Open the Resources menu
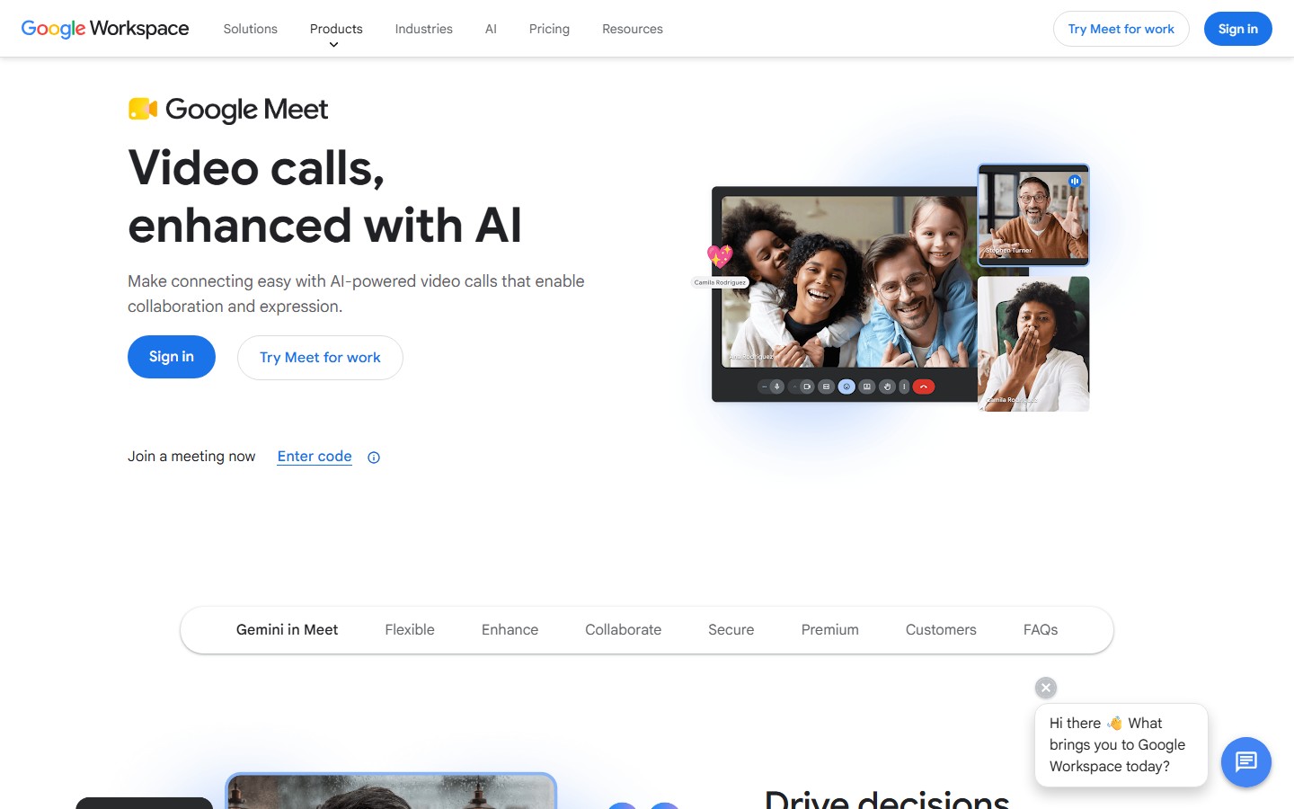The height and width of the screenshot is (809, 1294). point(633,29)
